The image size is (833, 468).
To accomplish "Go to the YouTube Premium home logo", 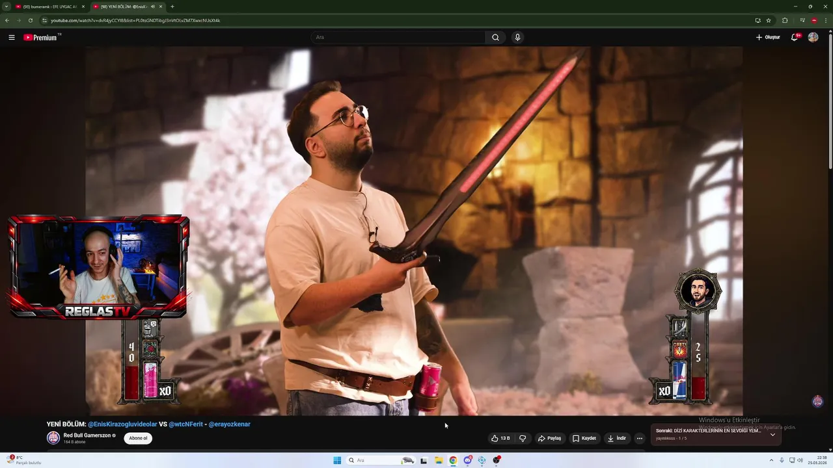I will point(42,37).
